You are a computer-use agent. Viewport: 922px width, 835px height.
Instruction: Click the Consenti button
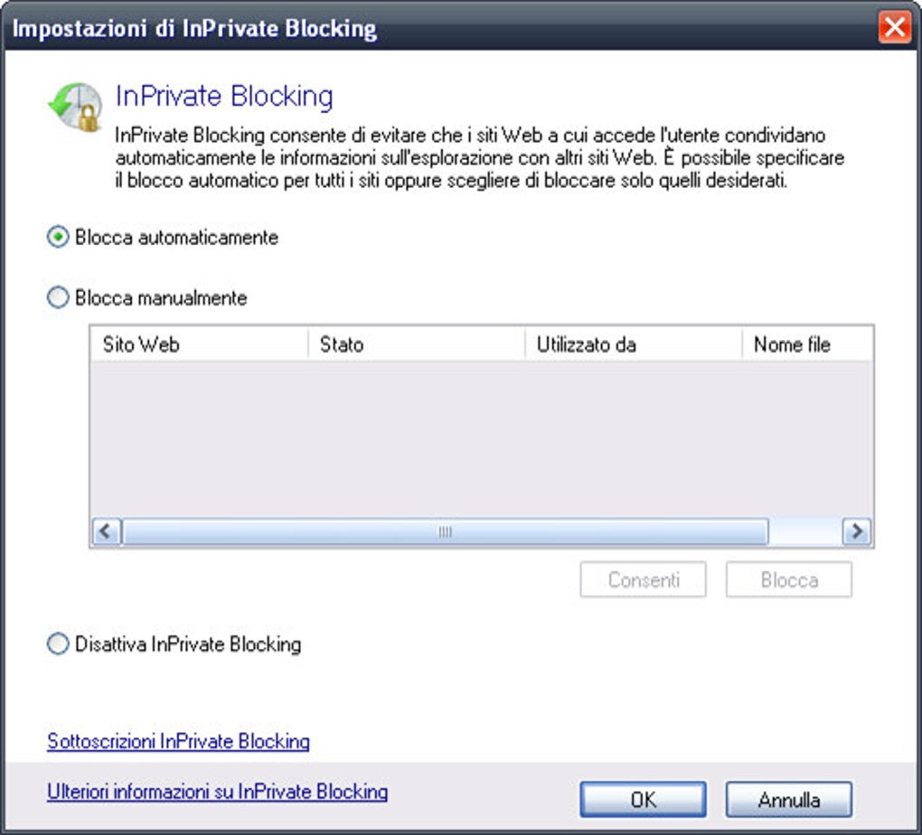tap(643, 580)
